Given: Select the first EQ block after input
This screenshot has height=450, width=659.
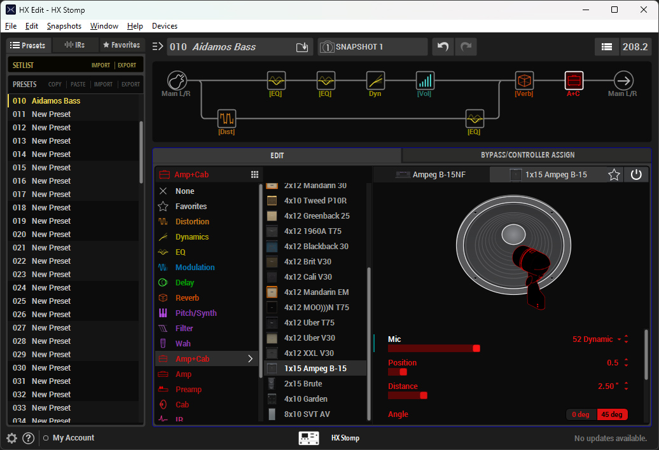Looking at the screenshot, I should [276, 81].
